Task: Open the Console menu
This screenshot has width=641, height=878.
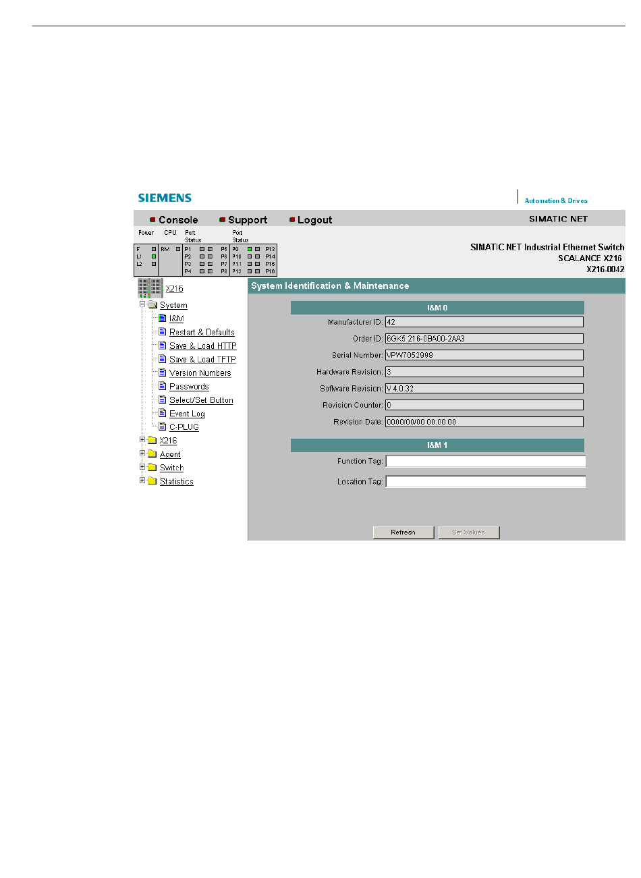Action: [178, 220]
